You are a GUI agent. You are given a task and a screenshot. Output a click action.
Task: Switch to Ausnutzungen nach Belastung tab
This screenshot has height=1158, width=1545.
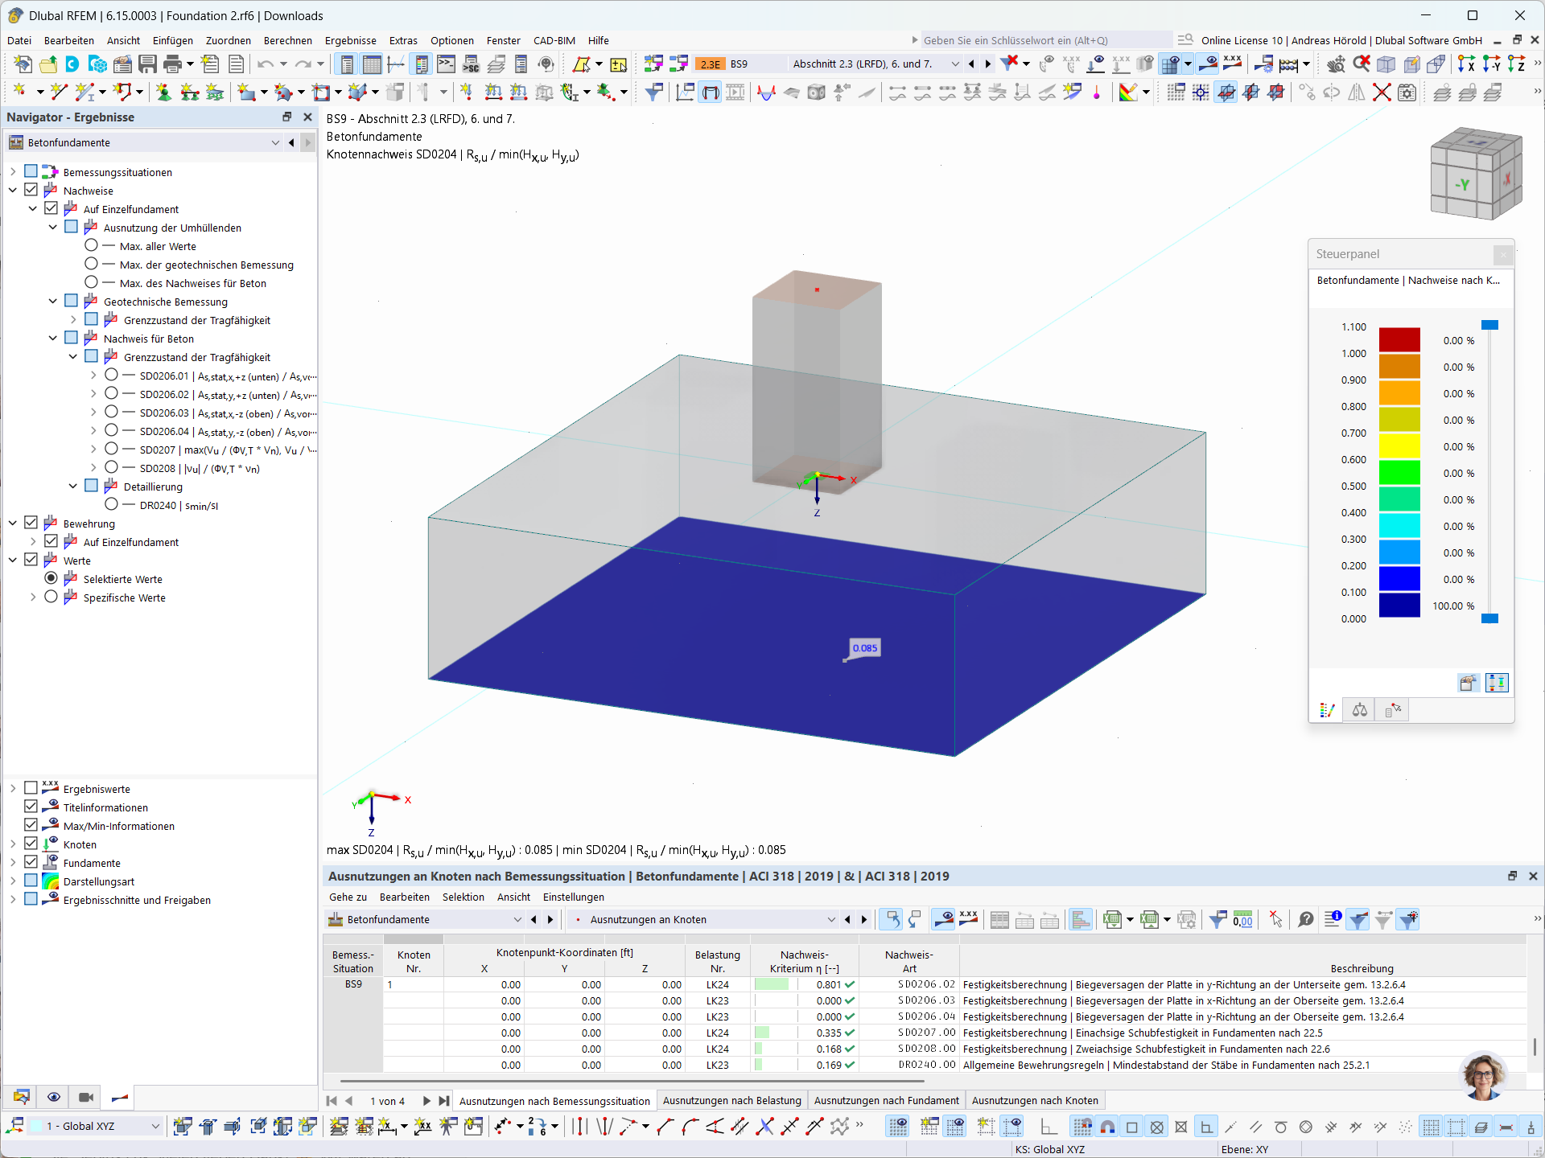(731, 1100)
